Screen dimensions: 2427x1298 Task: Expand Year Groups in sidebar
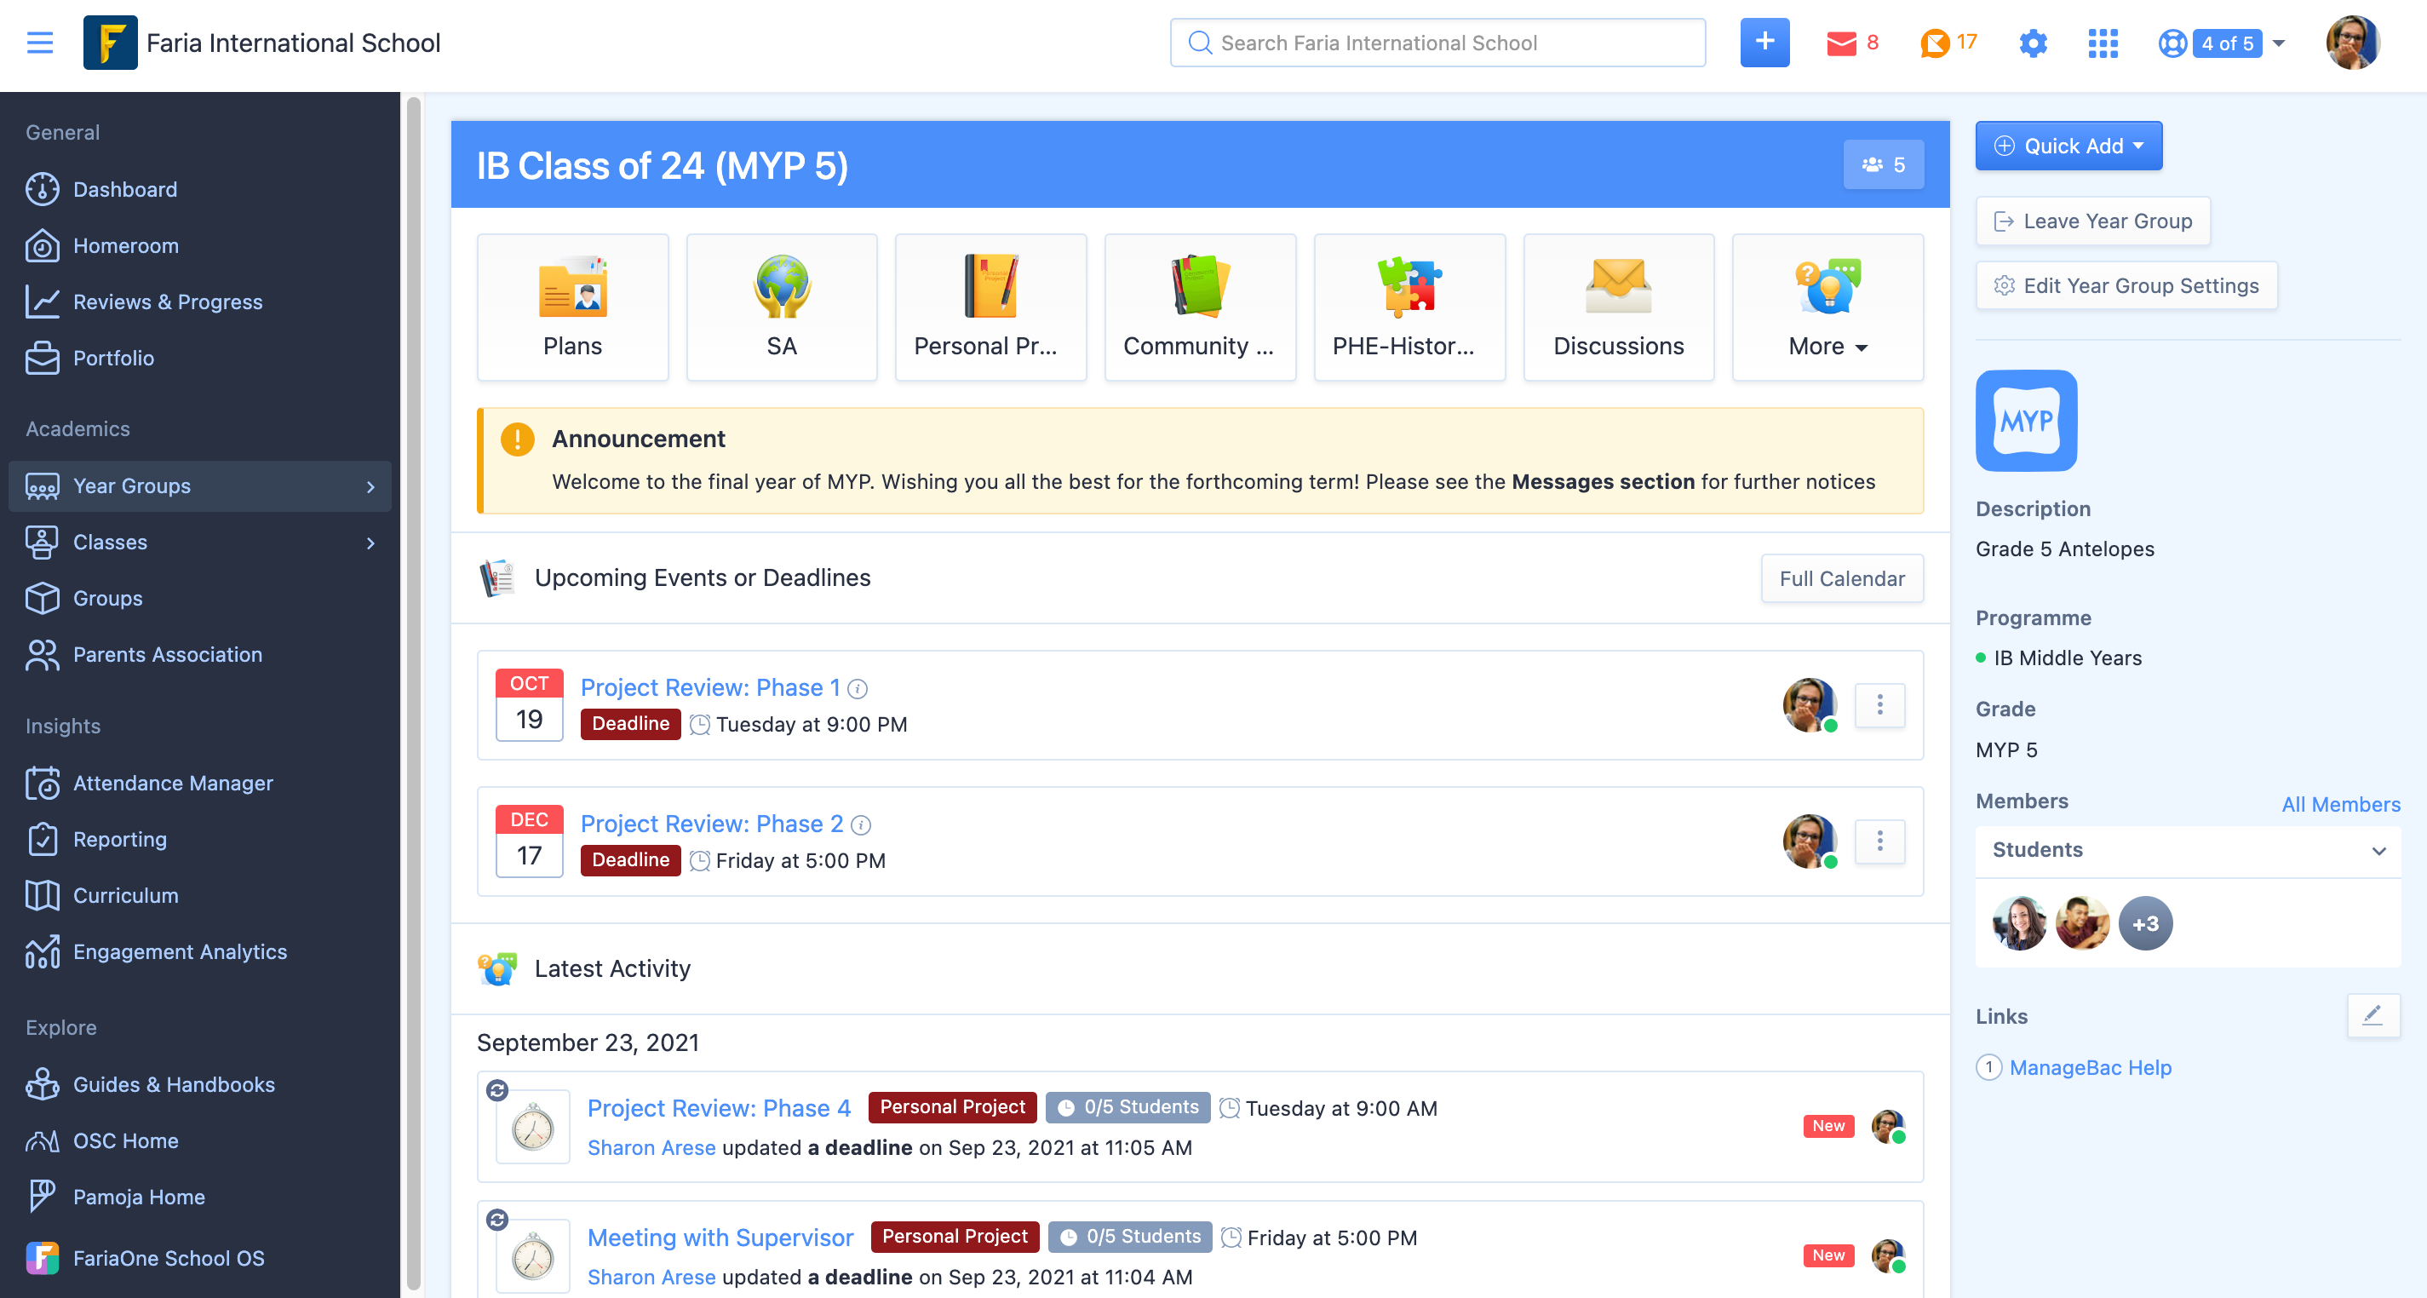coord(200,486)
